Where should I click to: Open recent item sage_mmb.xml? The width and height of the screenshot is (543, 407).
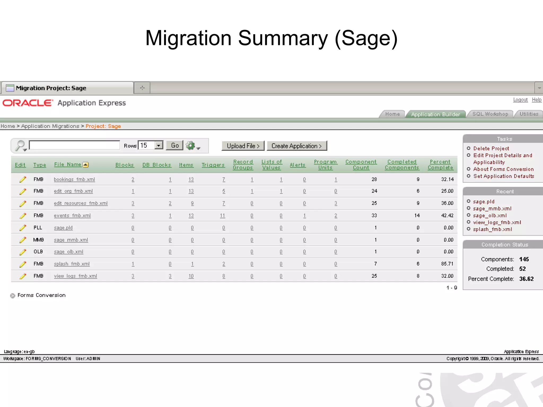coord(492,209)
